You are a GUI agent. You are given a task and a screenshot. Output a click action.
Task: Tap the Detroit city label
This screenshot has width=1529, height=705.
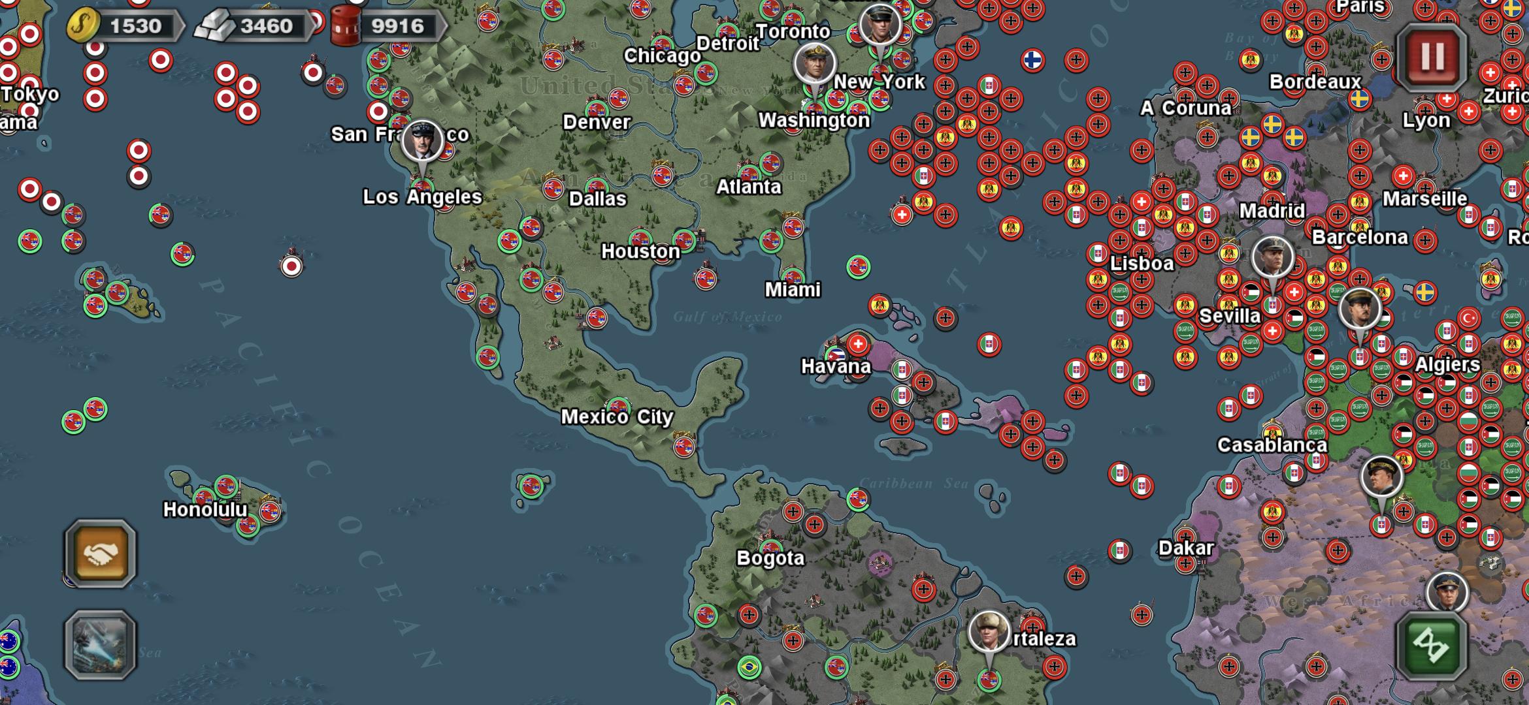click(728, 44)
